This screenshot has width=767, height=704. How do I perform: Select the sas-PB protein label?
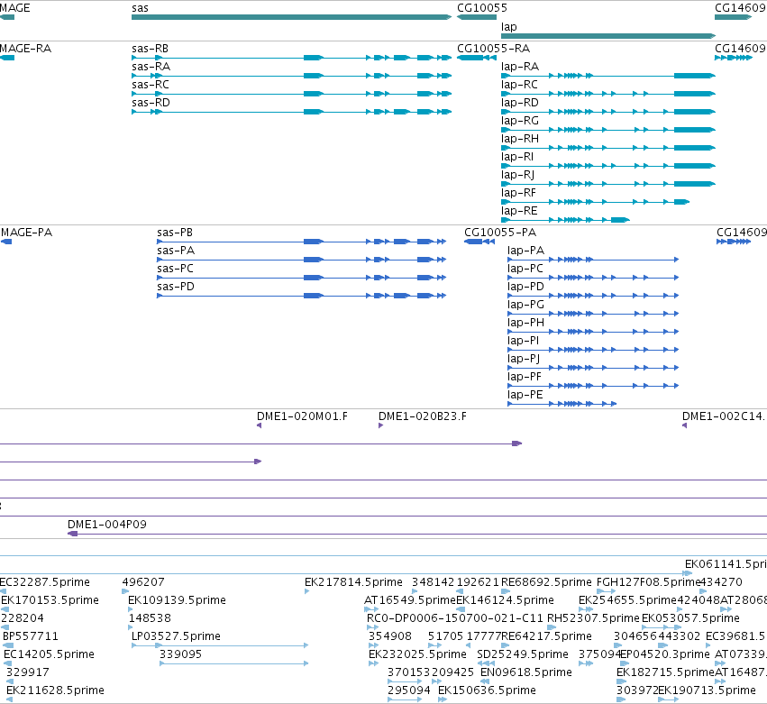click(175, 233)
